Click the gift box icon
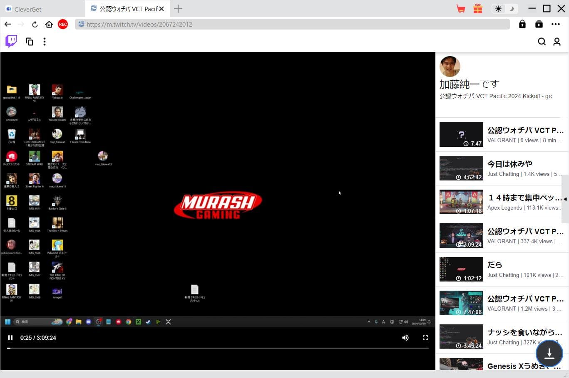Screen dimensions: 569x378 tap(478, 9)
